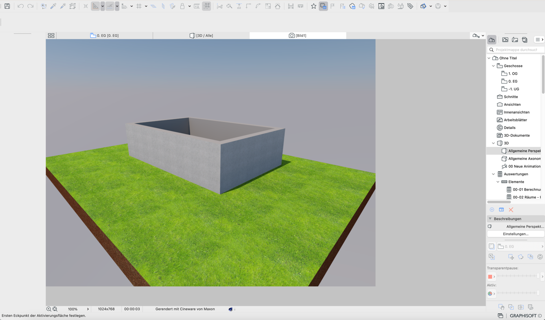Click the favorites star icon
The width and height of the screenshot is (545, 320).
click(x=313, y=6)
